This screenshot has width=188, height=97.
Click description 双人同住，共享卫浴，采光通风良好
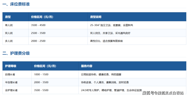point(110,33)
